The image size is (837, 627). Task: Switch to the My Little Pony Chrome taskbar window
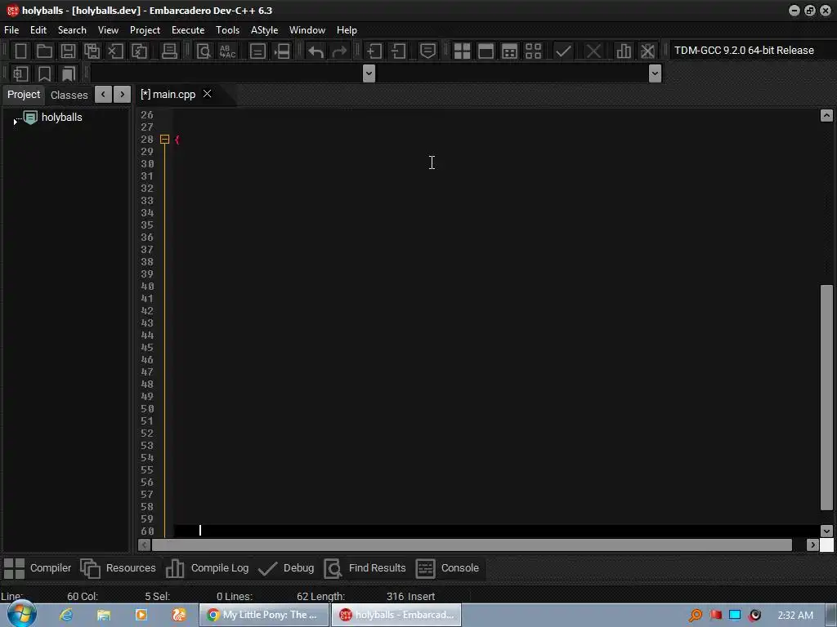pos(264,615)
